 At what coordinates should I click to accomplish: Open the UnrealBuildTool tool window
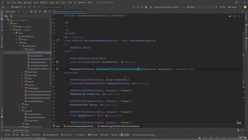click(x=51, y=135)
